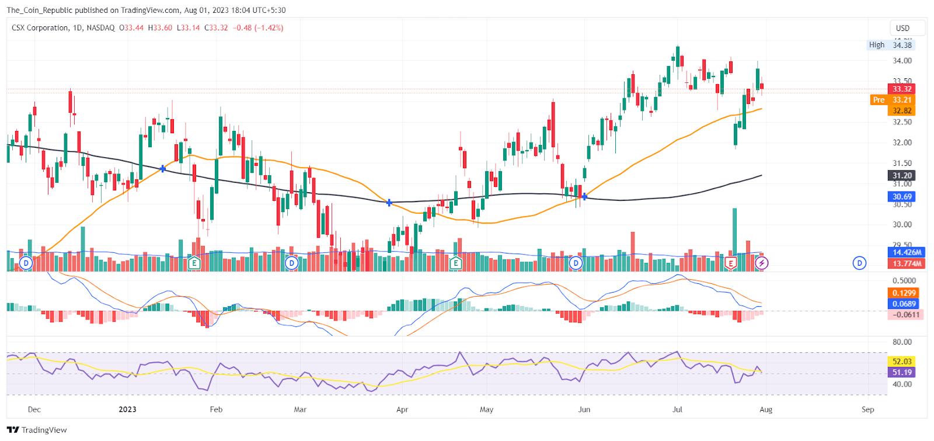Click the 80.00 RSI axis label
Viewport: 934px width, 441px height.
click(x=902, y=342)
